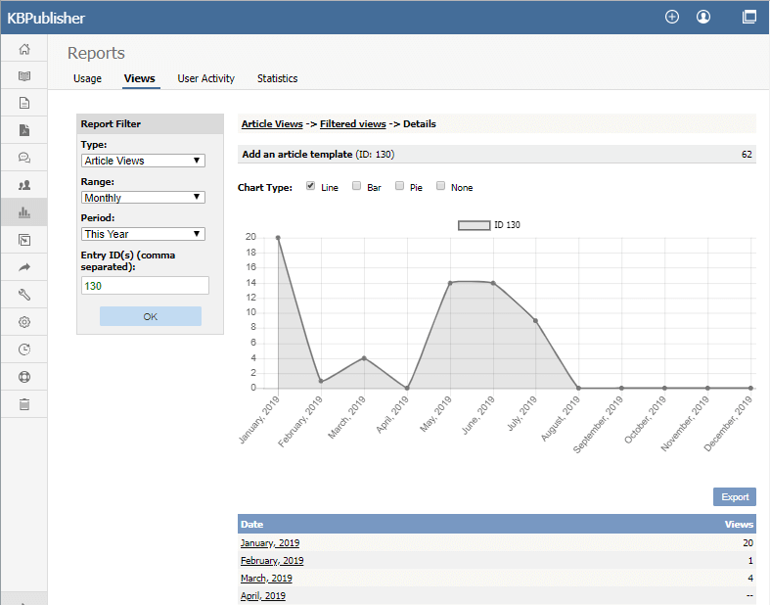
Task: Click the OK button in Report Filter
Action: [151, 316]
